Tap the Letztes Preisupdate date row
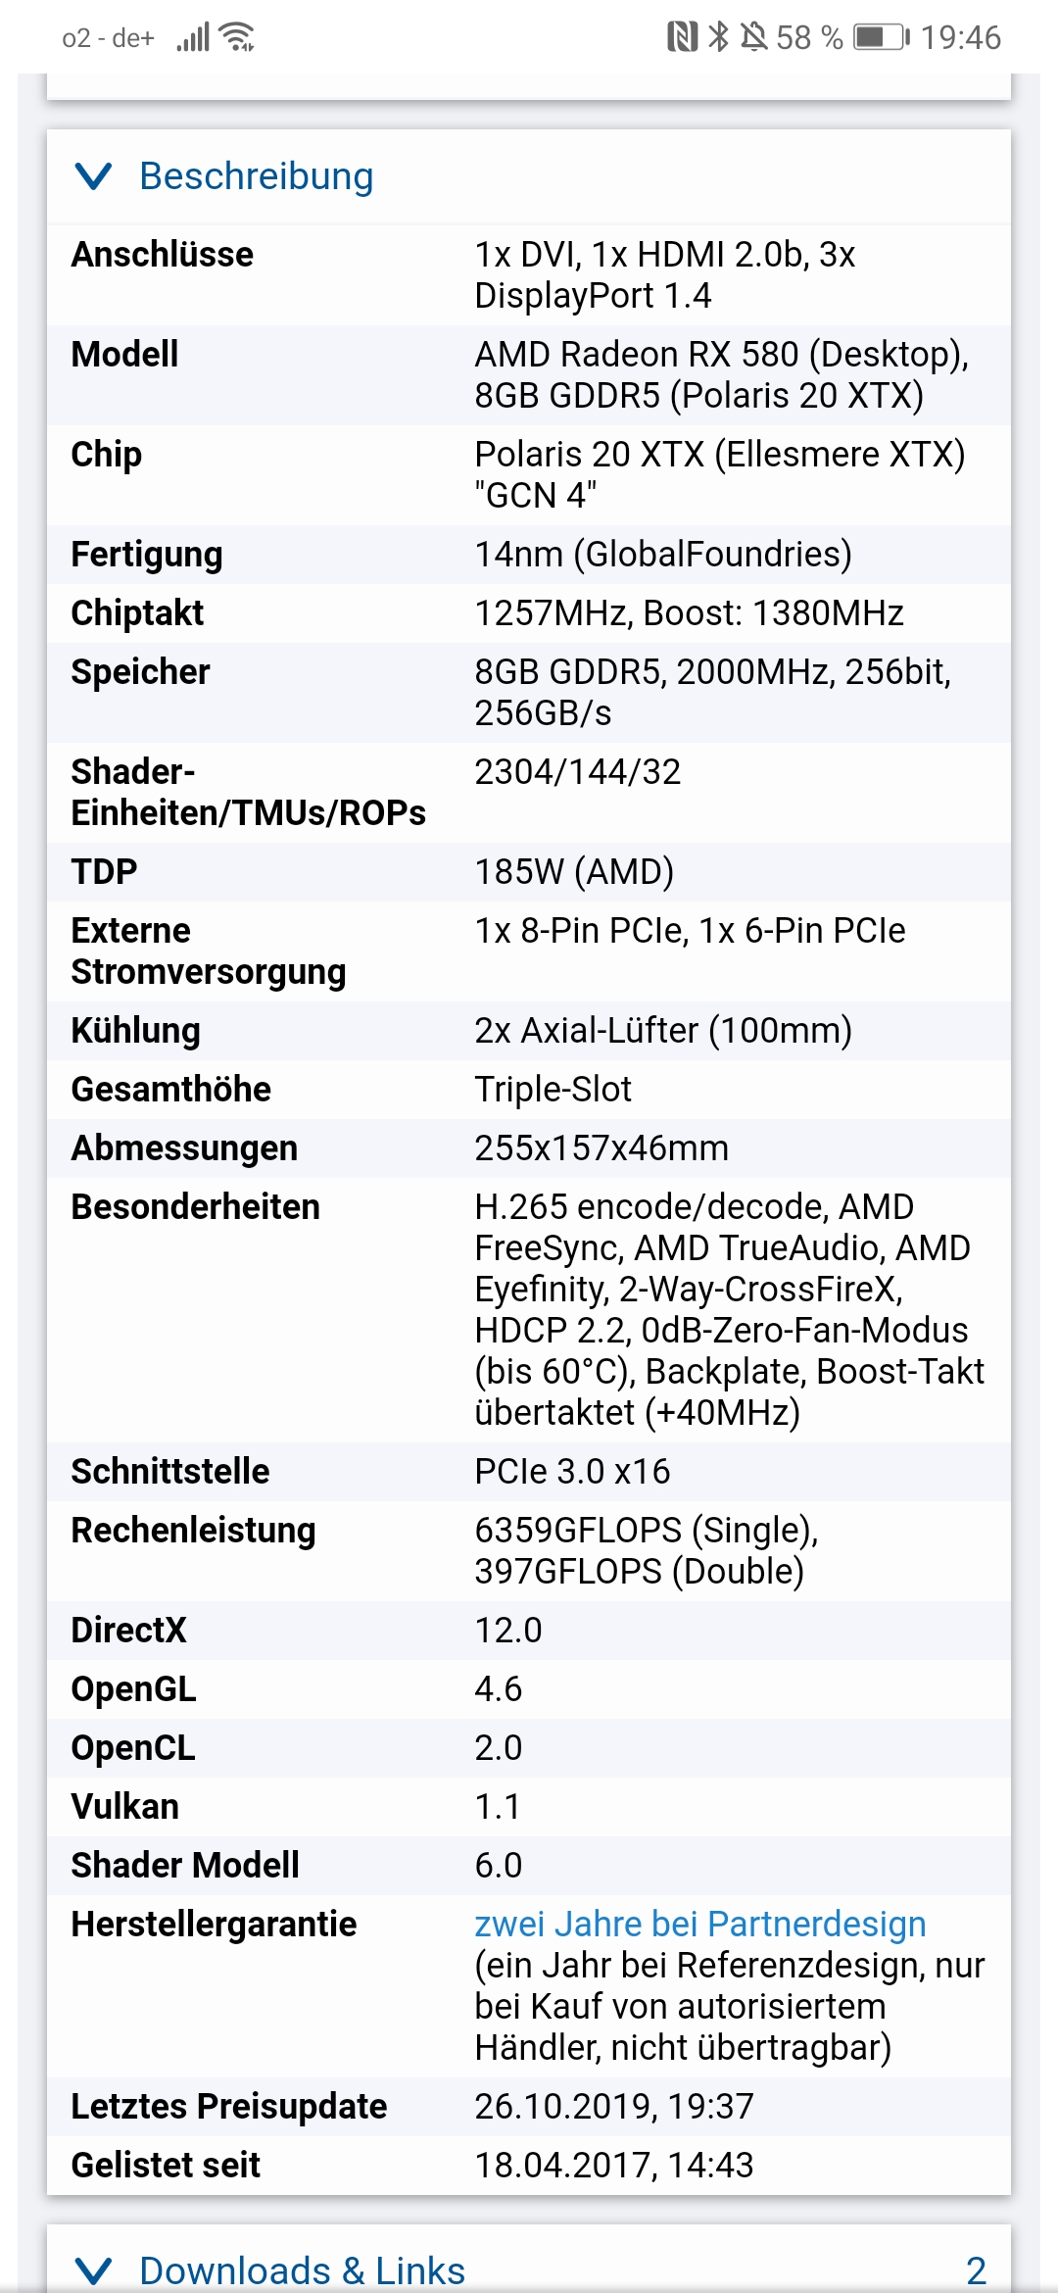The height and width of the screenshot is (2293, 1058). point(529,2107)
